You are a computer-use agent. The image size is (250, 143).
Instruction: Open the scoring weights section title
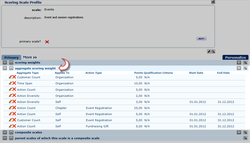tap(27, 63)
